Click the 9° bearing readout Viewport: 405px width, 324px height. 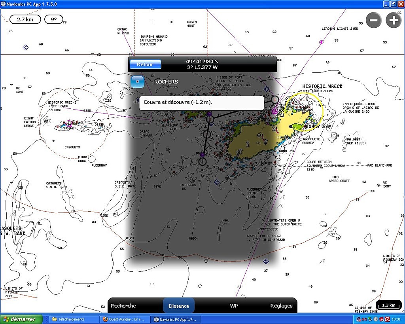[x=54, y=19]
